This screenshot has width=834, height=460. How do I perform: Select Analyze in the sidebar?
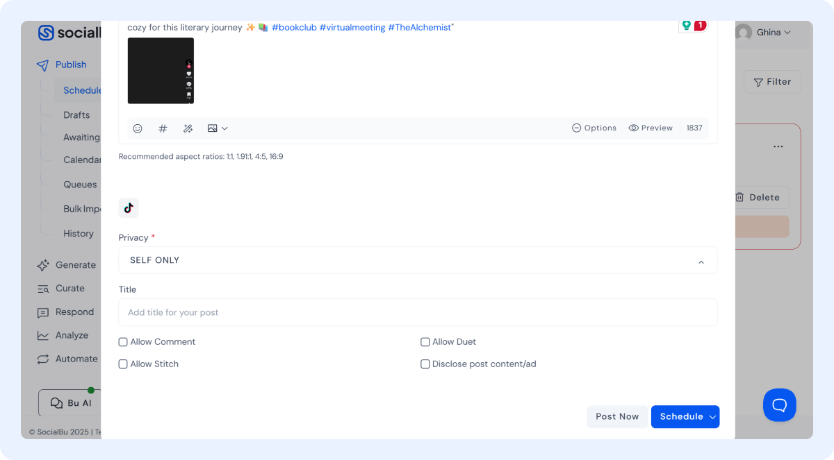pyautogui.click(x=72, y=335)
